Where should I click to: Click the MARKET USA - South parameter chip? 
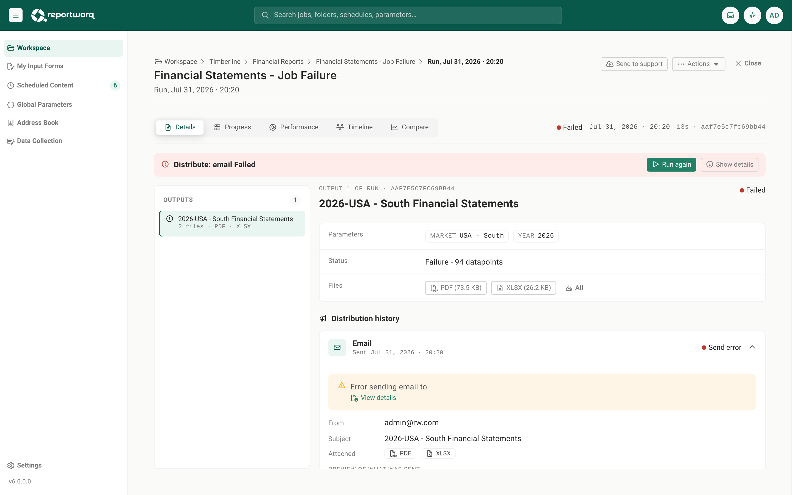(x=467, y=236)
